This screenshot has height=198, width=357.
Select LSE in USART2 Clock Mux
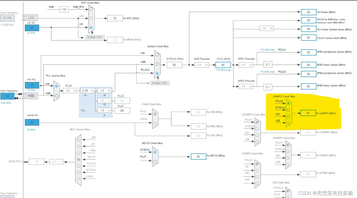tap(288, 164)
